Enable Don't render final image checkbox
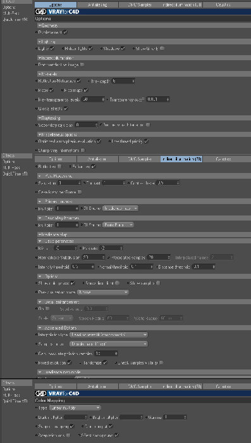The height and width of the screenshot is (443, 251). (x=82, y=65)
